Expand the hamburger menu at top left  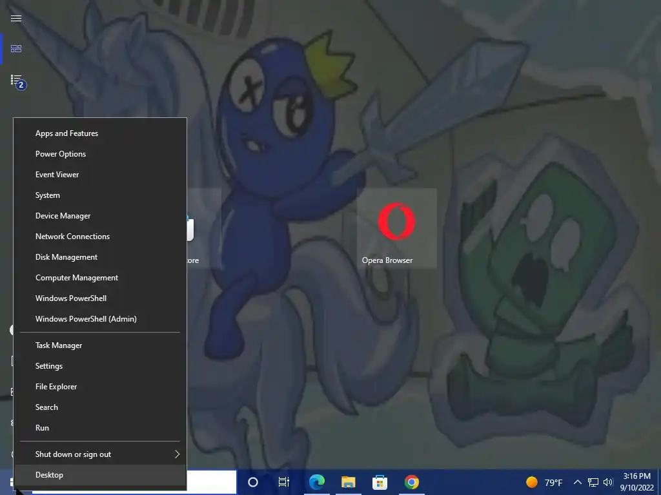[x=16, y=18]
